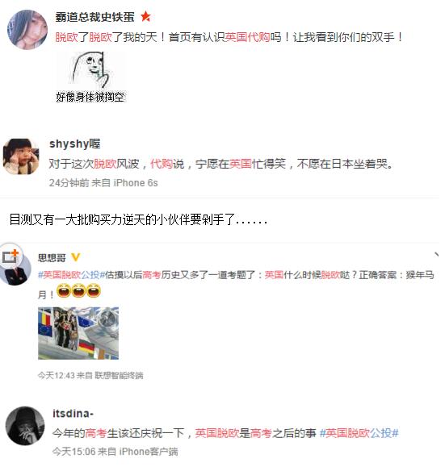
Task: Open username itsdina-
Action: (x=73, y=414)
